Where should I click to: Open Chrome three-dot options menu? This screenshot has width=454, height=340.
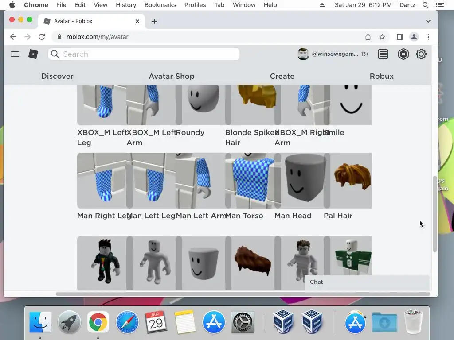pos(428,37)
